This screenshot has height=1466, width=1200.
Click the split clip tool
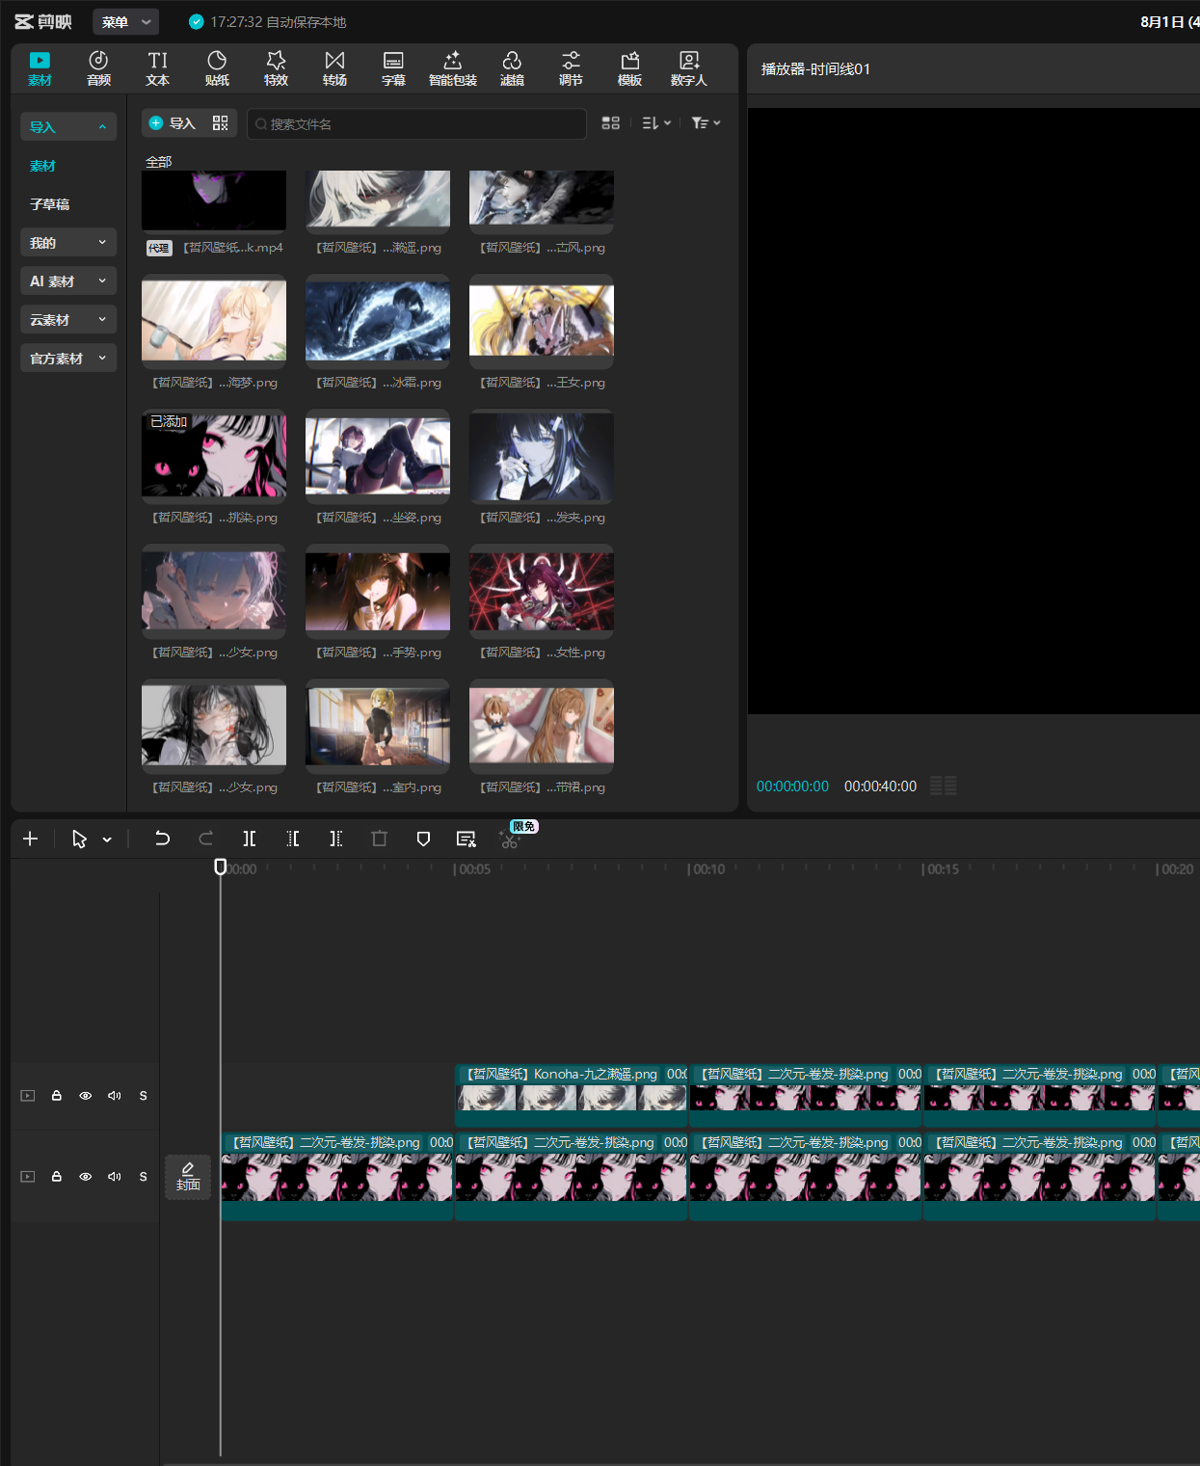click(x=249, y=839)
